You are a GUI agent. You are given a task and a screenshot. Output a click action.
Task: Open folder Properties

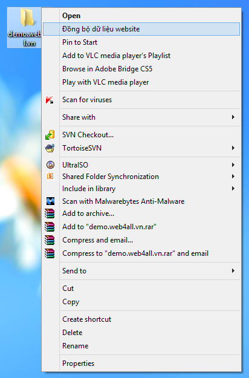pyautogui.click(x=141, y=363)
